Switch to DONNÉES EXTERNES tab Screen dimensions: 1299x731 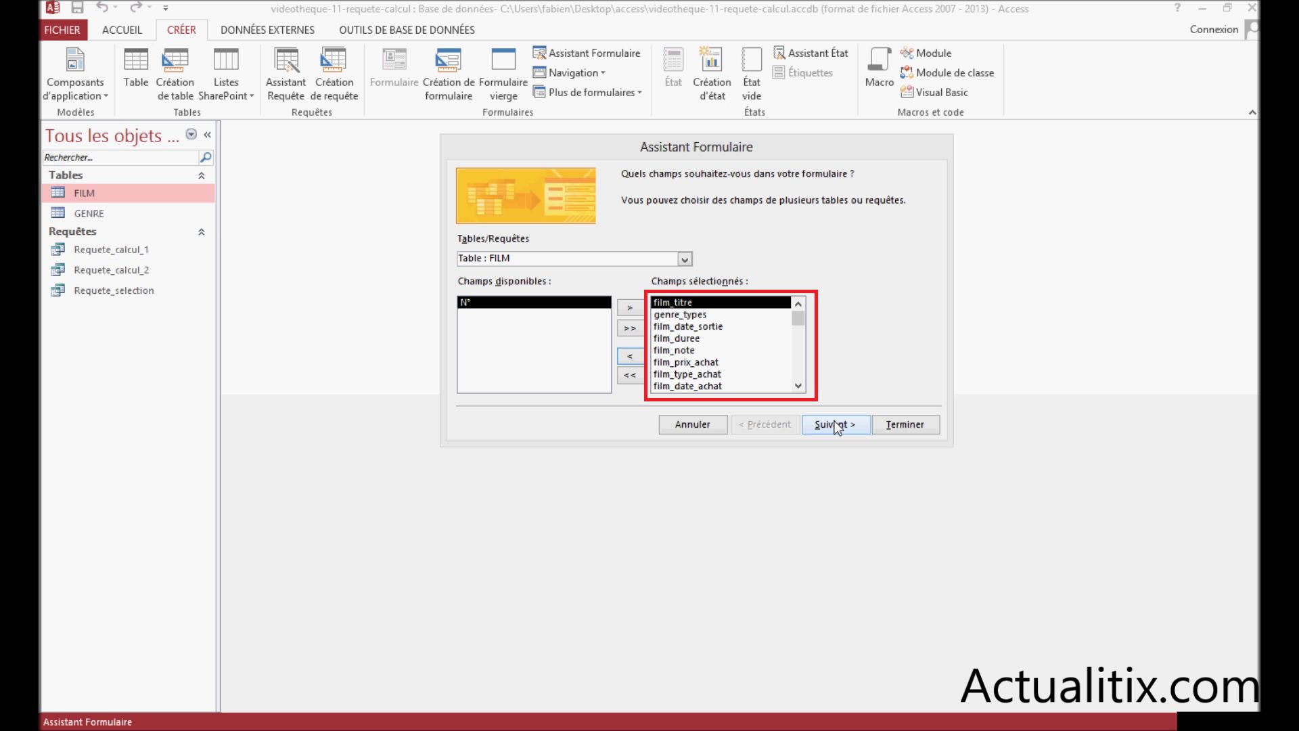tap(267, 30)
